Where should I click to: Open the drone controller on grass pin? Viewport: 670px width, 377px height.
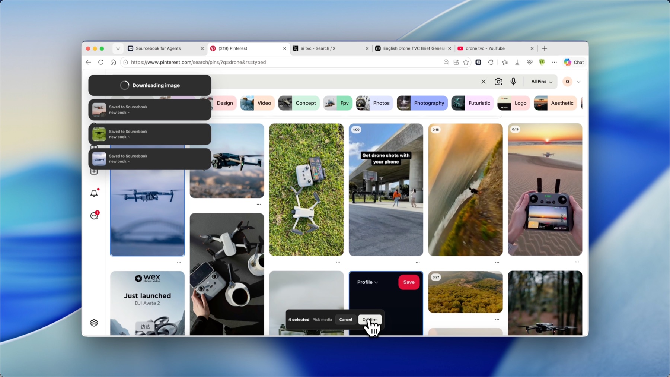click(306, 190)
